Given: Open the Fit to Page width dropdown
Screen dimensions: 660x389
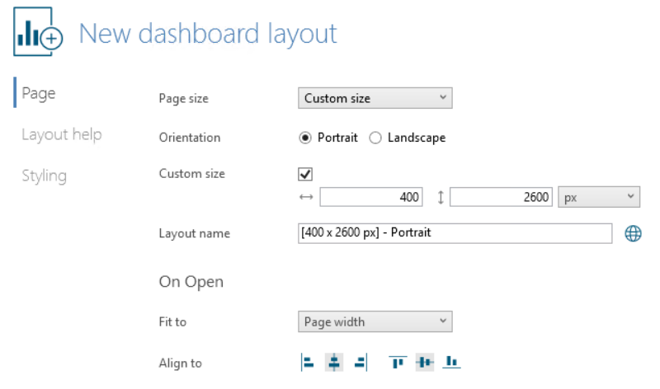Looking at the screenshot, I should 375,321.
